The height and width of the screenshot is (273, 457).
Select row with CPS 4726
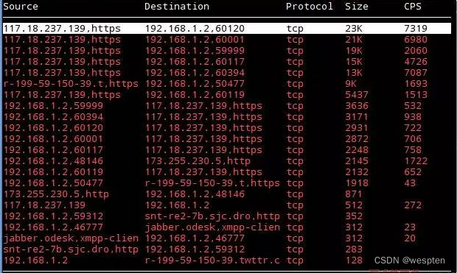(227, 62)
